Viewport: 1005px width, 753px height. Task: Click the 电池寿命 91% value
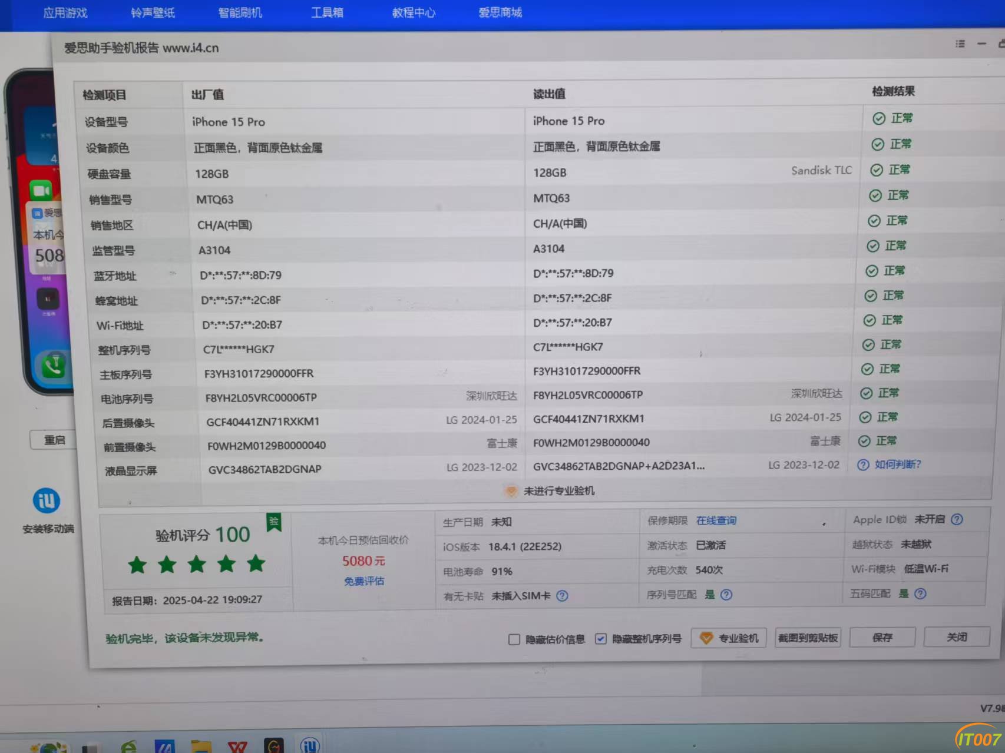pos(502,572)
